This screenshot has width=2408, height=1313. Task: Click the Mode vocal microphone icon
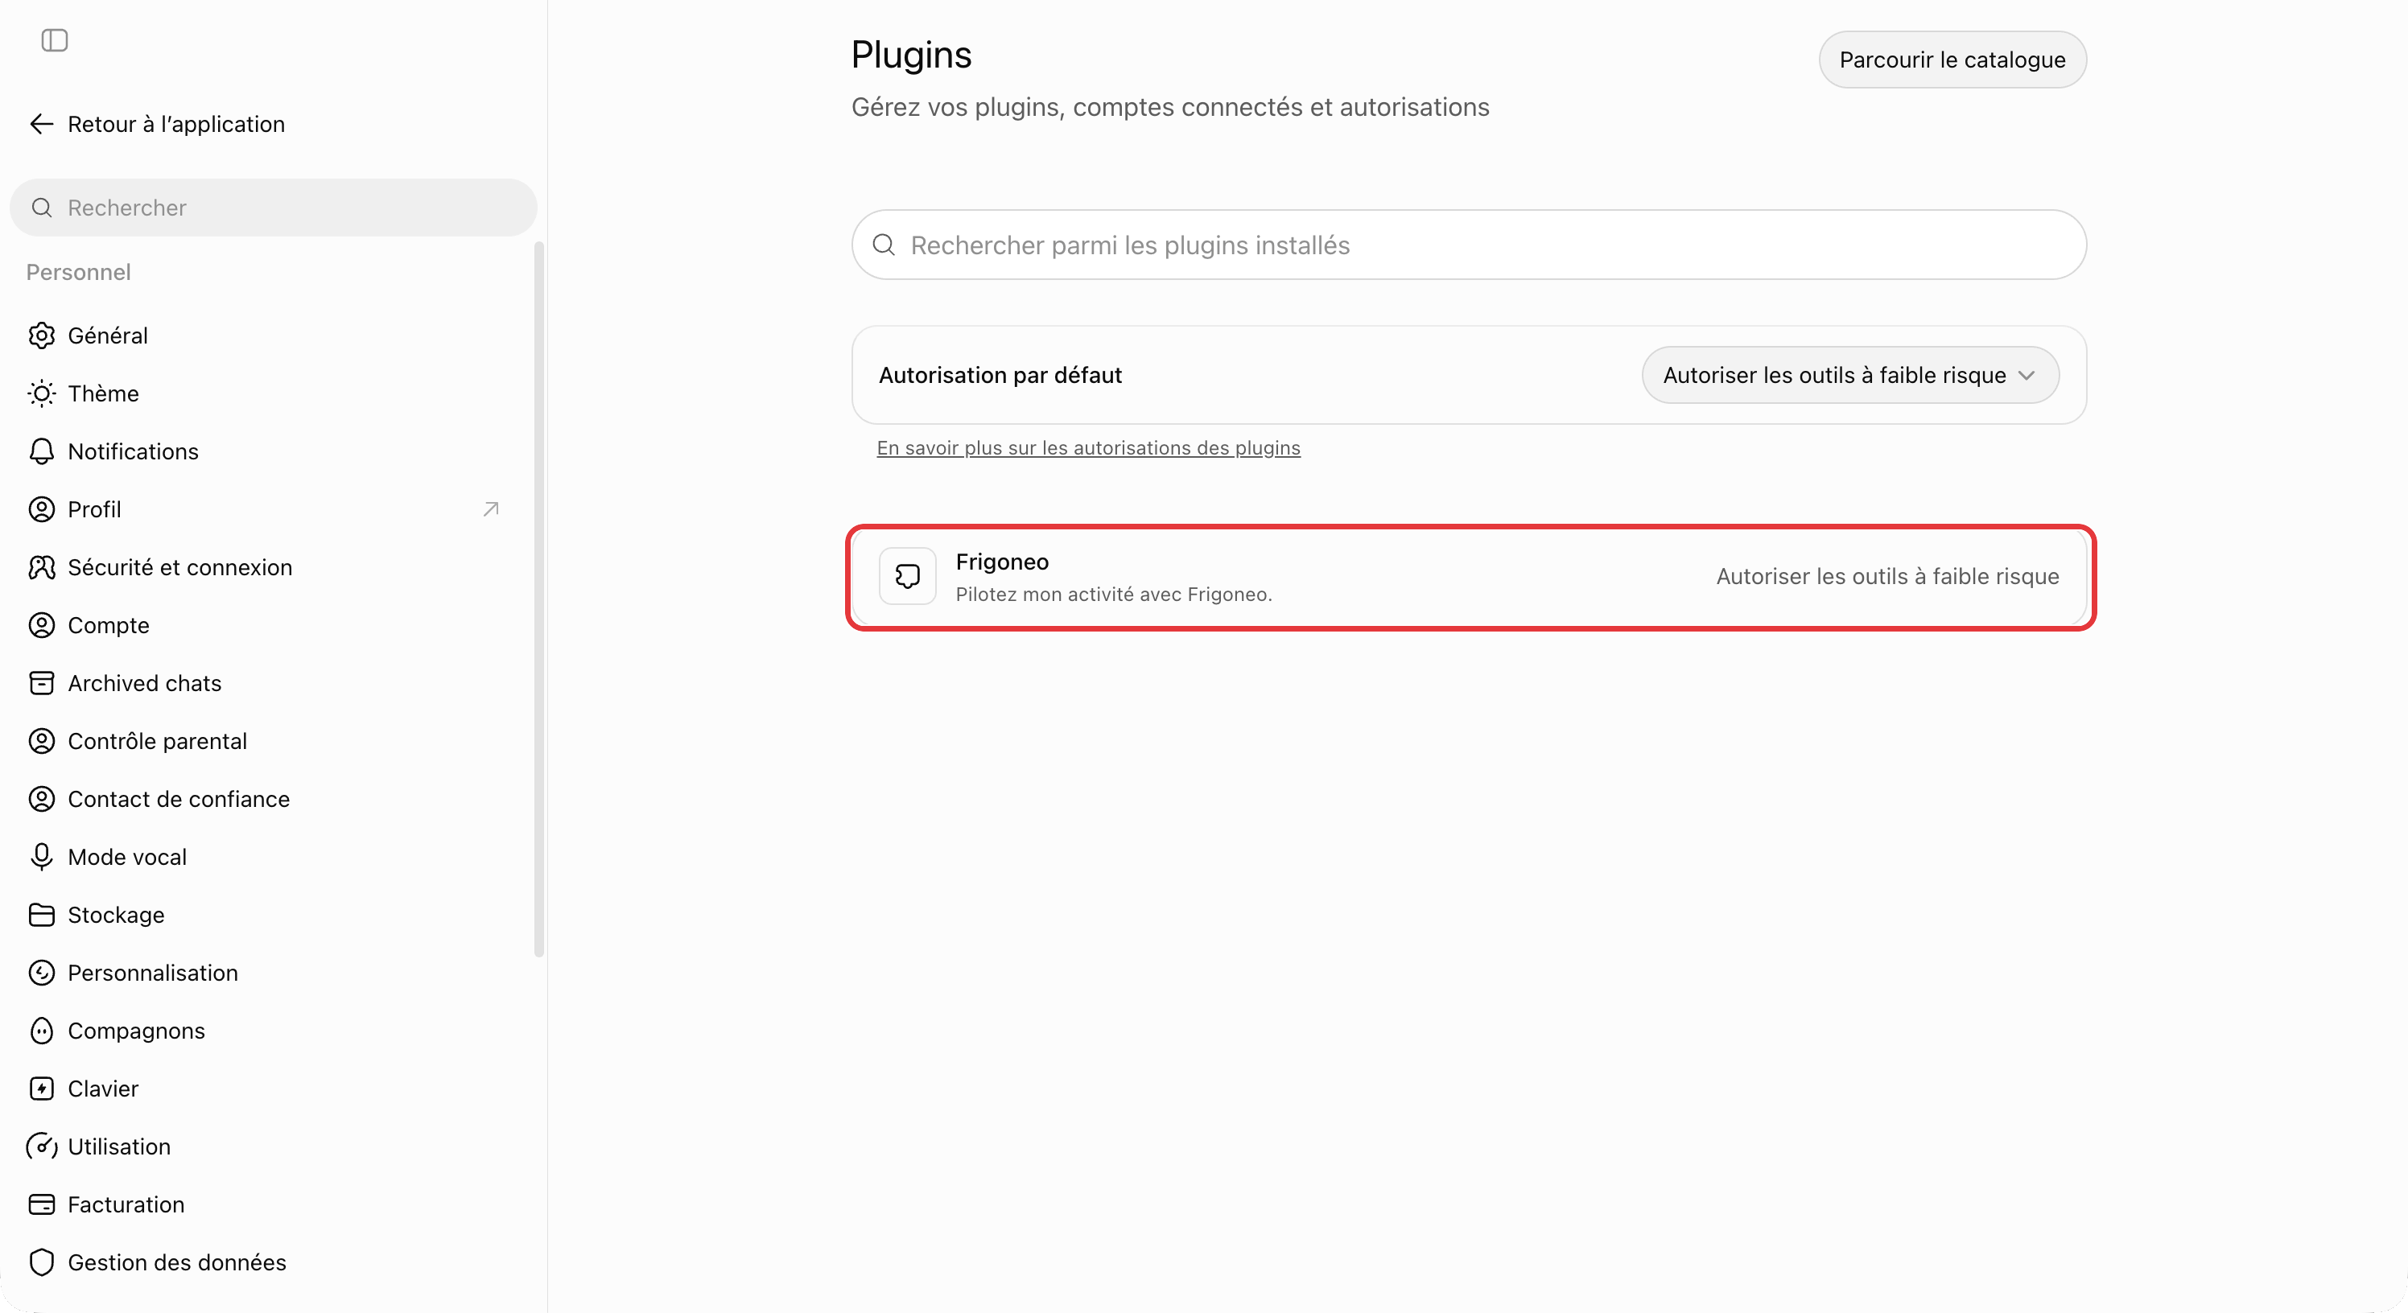click(x=41, y=857)
